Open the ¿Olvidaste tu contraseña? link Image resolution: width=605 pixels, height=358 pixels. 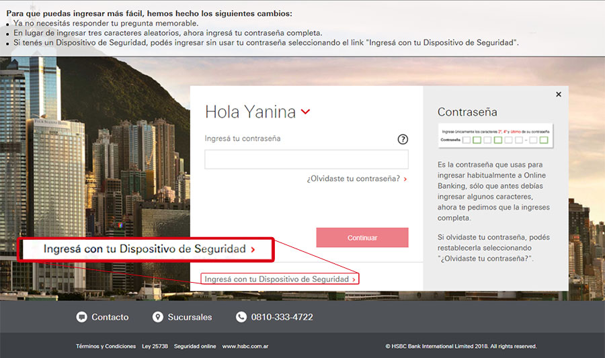tap(353, 179)
